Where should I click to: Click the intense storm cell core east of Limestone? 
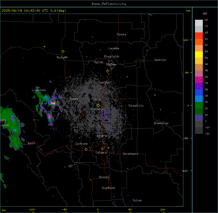[x=53, y=103]
